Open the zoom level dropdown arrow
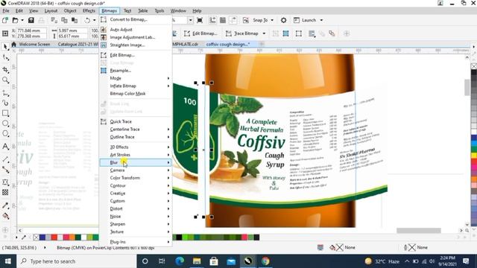The height and width of the screenshot is (268, 477). pyautogui.click(x=190, y=20)
